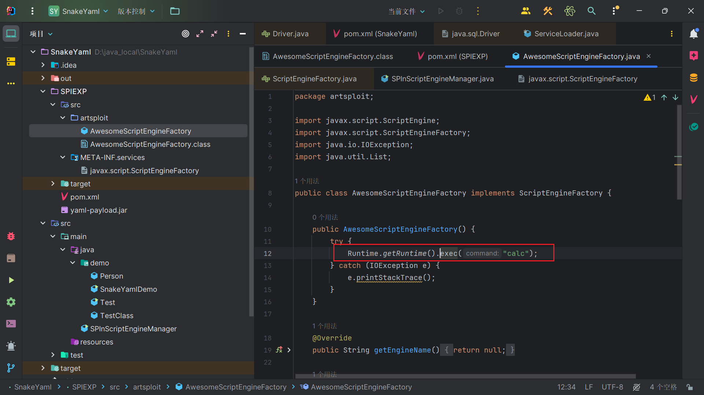Open the Git branch tool window icon
Image resolution: width=704 pixels, height=395 pixels.
pyautogui.click(x=11, y=368)
